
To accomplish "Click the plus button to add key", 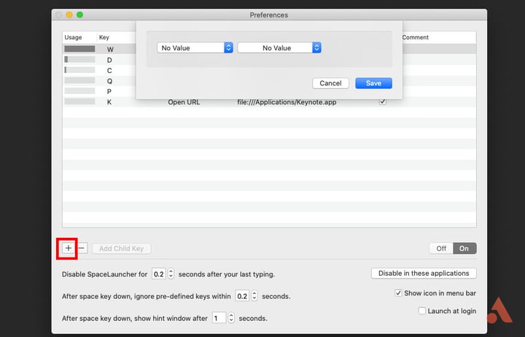I will coord(68,248).
